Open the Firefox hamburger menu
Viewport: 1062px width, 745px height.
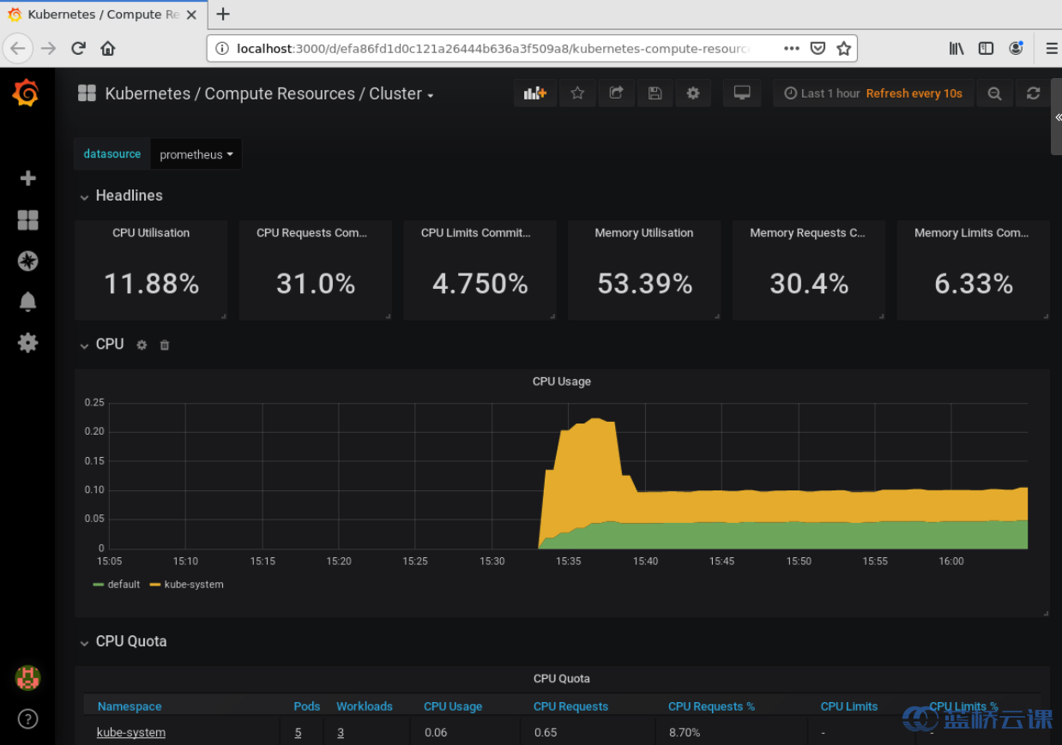1052,48
